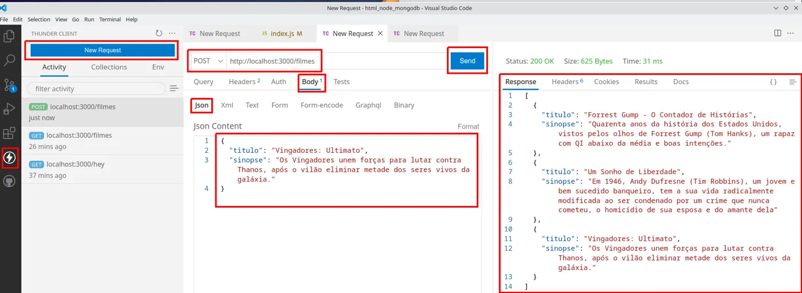This screenshot has width=802, height=293.
Task: Click the "Time: 31 ms" text
Action: 643,61
